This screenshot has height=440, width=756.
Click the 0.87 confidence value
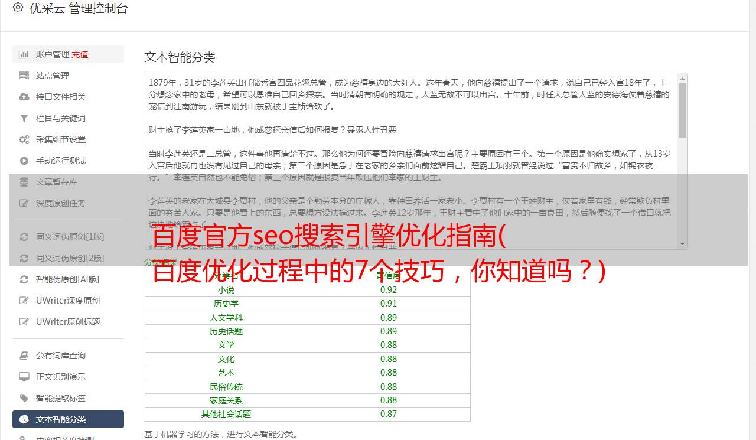pos(389,414)
